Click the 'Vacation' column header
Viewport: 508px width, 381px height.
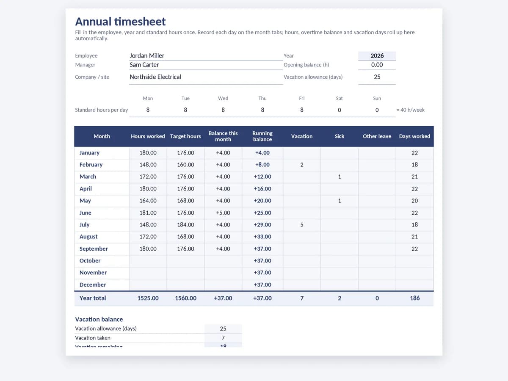click(x=302, y=136)
